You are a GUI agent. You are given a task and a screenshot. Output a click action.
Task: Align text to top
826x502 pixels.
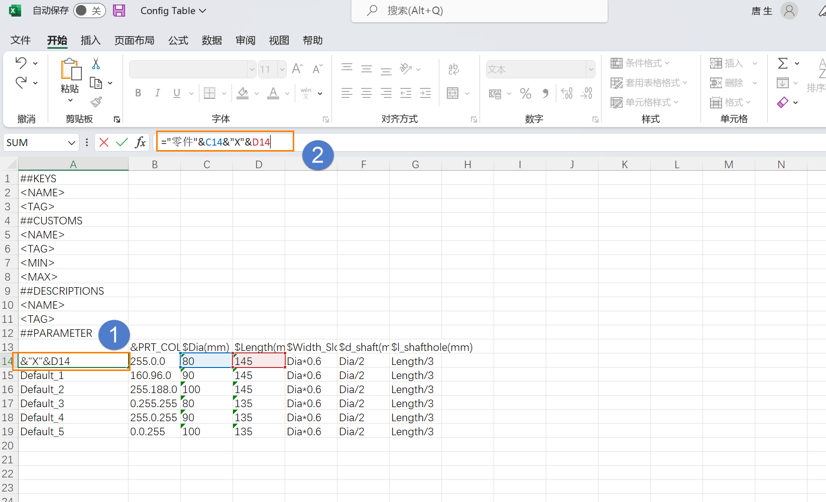pos(347,68)
